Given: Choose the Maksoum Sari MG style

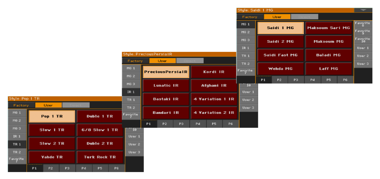Looking at the screenshot, I should pyautogui.click(x=329, y=28).
